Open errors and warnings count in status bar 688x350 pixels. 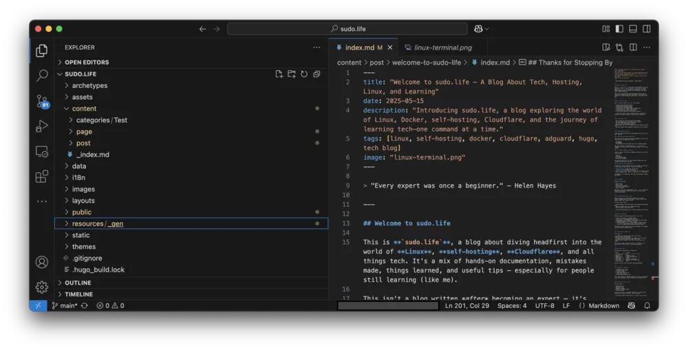pyautogui.click(x=111, y=306)
